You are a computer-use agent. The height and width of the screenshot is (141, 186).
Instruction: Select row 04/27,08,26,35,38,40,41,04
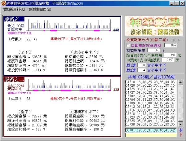[x=150, y=92]
